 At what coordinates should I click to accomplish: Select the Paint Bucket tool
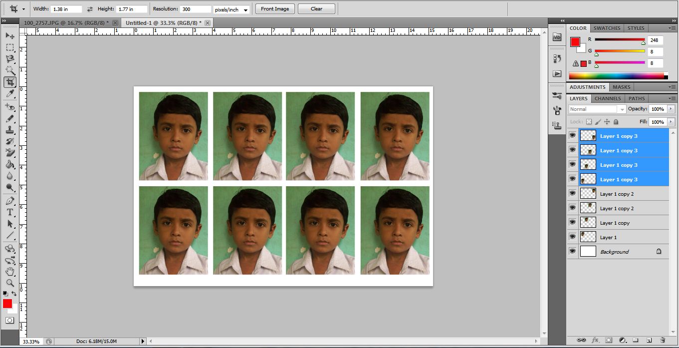point(9,164)
